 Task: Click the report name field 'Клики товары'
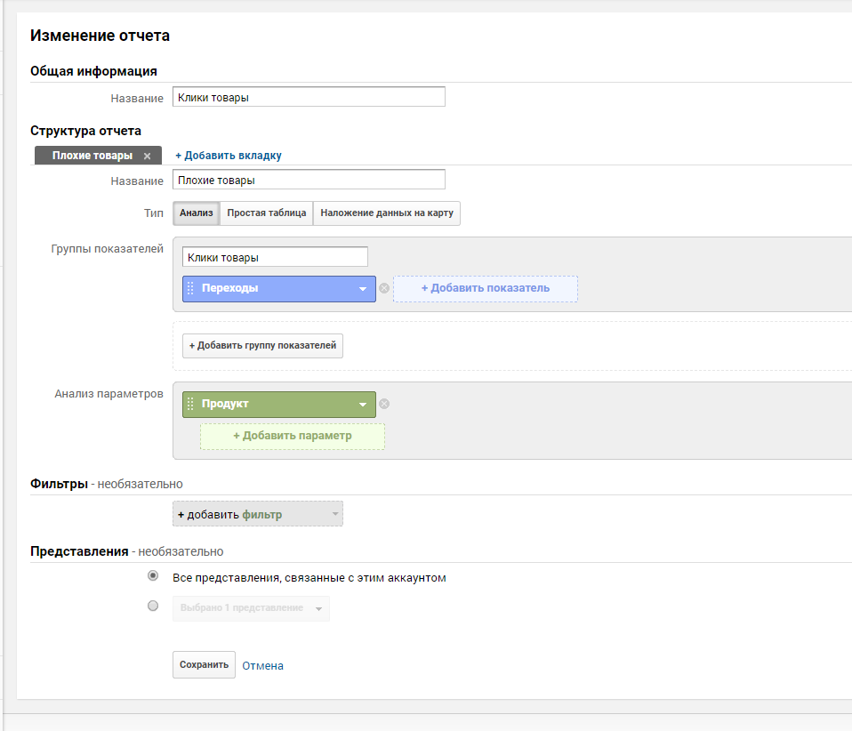pos(309,97)
